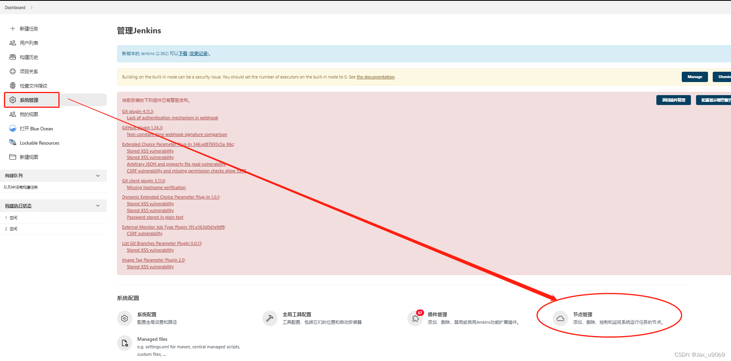Open the Dashboard breadcrumb chevron
The image size is (731, 361).
pyautogui.click(x=31, y=8)
